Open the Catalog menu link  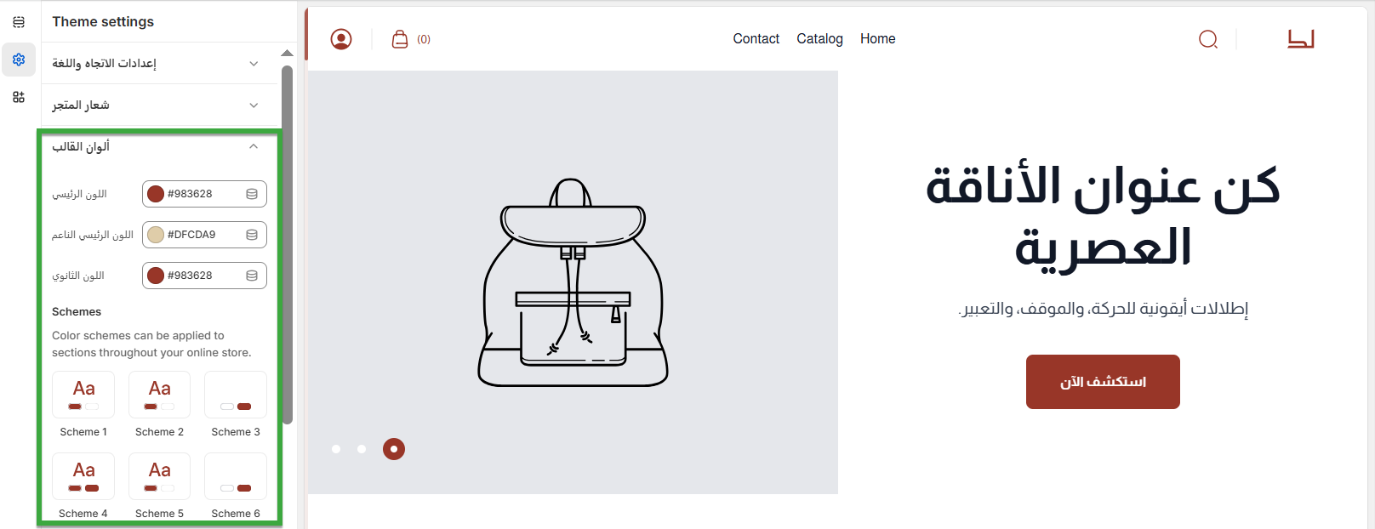pos(819,39)
